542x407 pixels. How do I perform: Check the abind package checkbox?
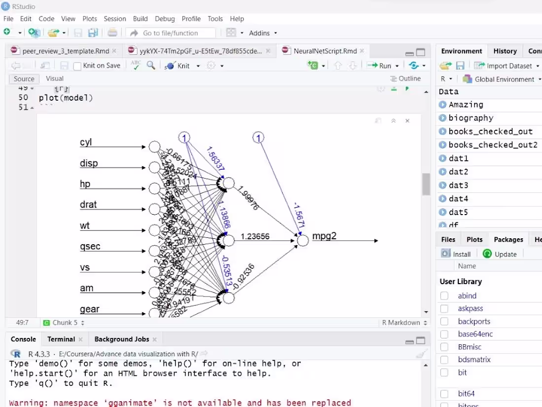pos(444,296)
